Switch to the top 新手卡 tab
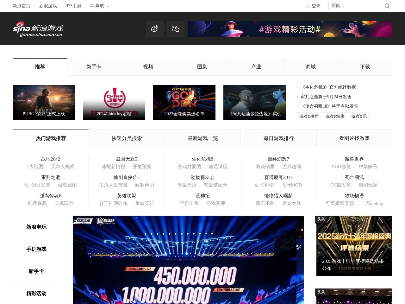This screenshot has width=405, height=304. click(x=94, y=67)
